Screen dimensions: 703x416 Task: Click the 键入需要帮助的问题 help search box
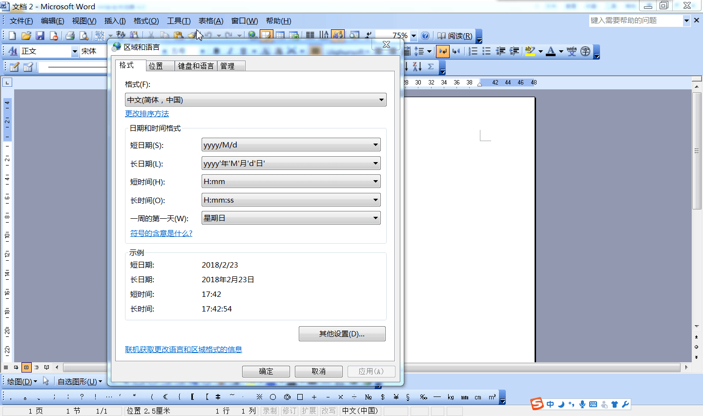coord(636,21)
